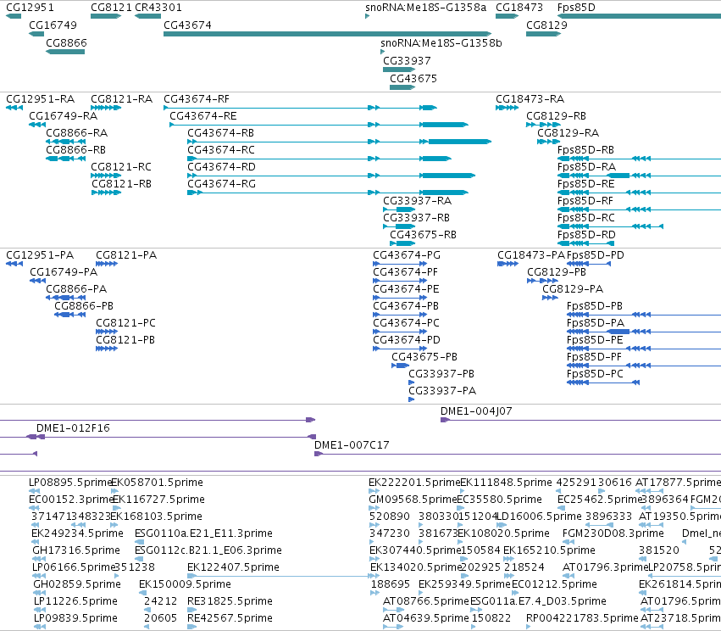This screenshot has width=721, height=631.
Task: Click EST RE42567.5prime
Action: [230, 618]
